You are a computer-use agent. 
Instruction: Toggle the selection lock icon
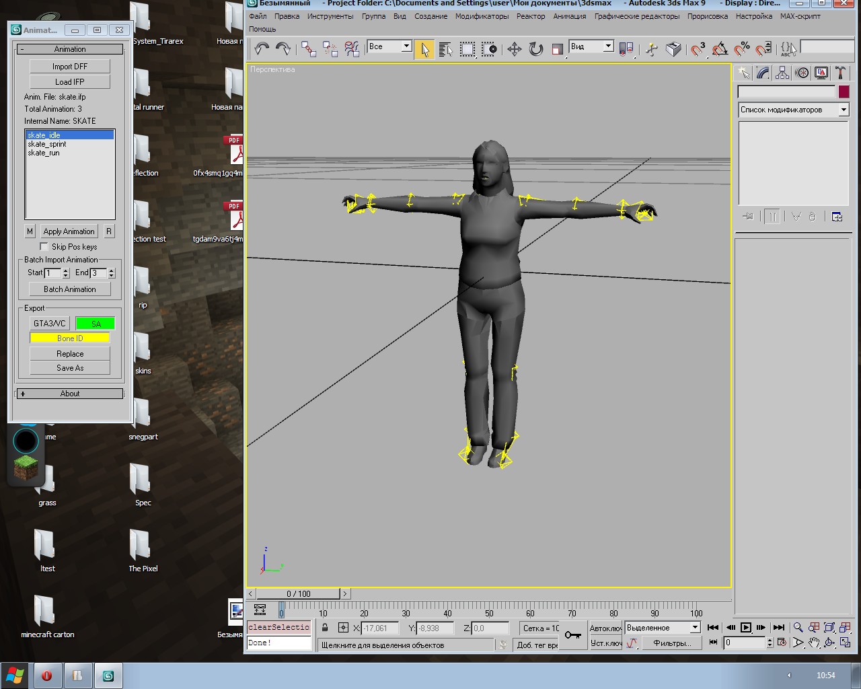coord(325,628)
